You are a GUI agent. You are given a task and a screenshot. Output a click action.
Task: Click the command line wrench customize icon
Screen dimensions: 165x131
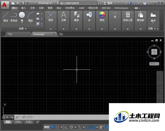(12, 117)
